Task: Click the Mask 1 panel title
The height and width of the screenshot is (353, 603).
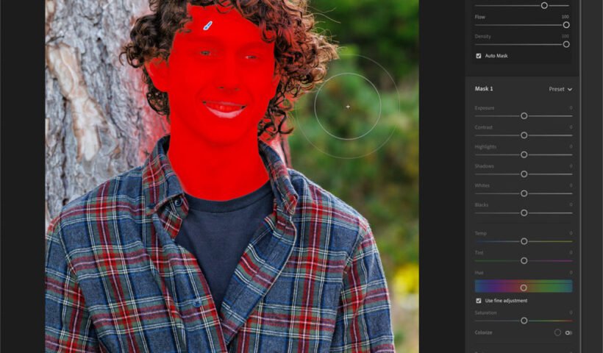Action: 484,89
